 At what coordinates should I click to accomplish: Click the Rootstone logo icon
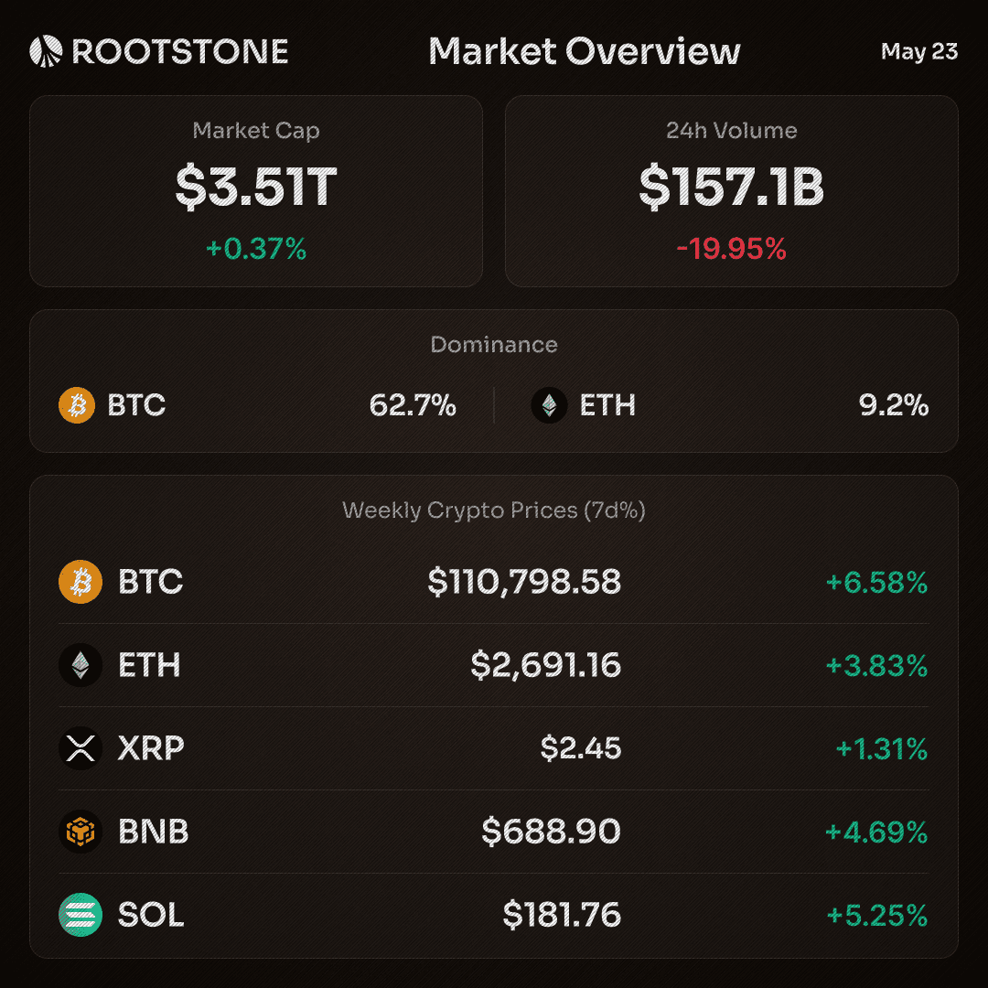[46, 51]
